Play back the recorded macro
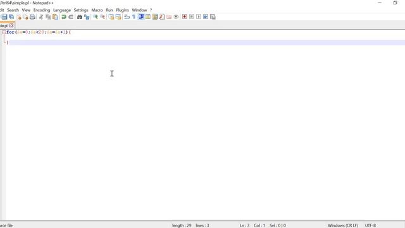405x228 pixels. coord(198,17)
